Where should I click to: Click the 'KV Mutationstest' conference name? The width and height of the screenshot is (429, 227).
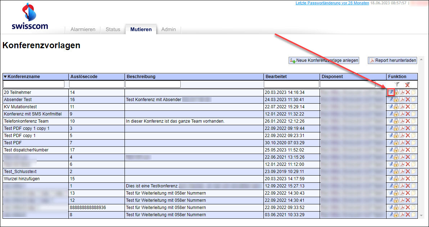point(20,106)
